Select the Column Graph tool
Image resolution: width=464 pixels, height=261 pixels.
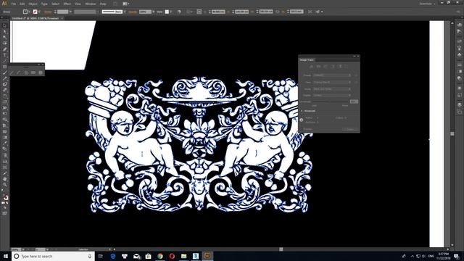click(x=4, y=161)
